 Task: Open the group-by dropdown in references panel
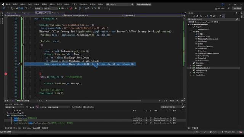click(59, 107)
